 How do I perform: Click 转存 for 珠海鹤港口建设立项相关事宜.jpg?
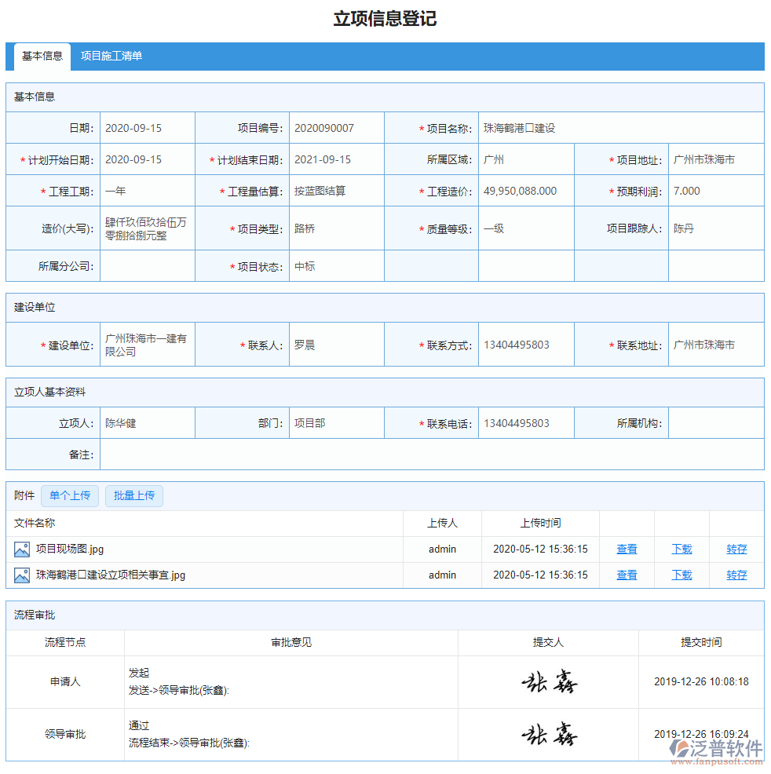point(736,575)
